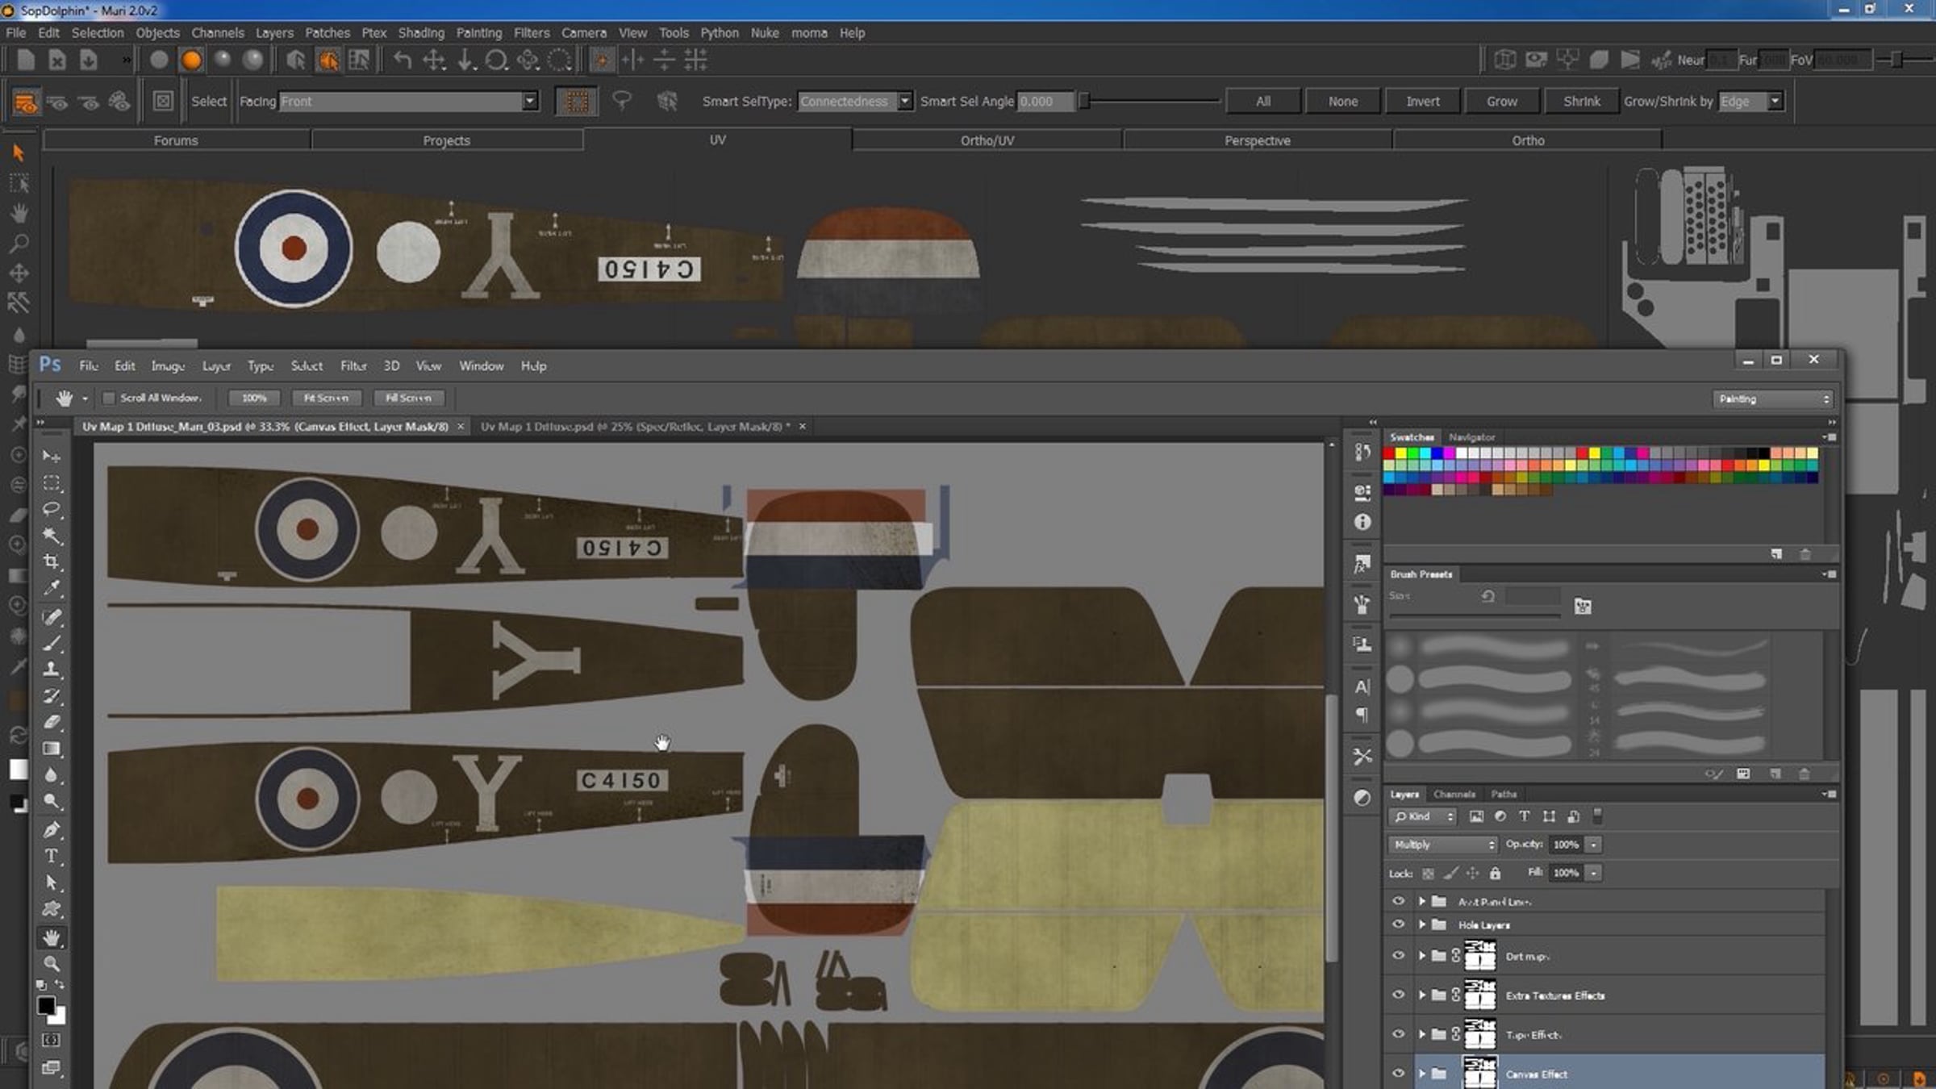The height and width of the screenshot is (1089, 1936).
Task: Open the Multiply blend mode dropdown
Action: 1442,845
